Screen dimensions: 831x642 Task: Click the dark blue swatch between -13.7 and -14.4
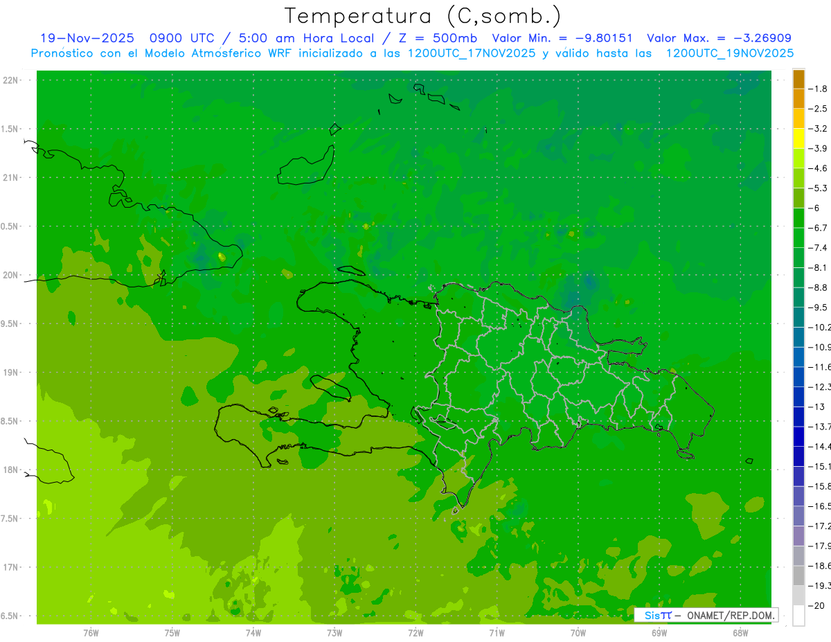[x=798, y=436]
